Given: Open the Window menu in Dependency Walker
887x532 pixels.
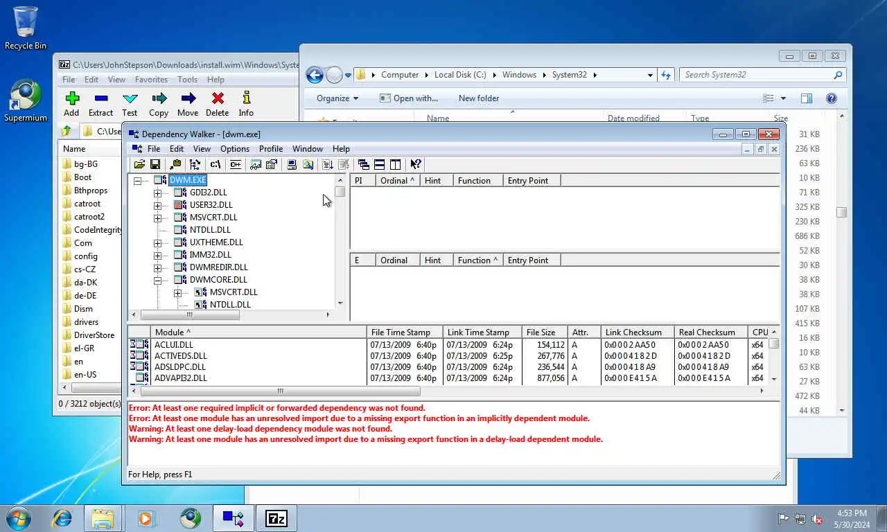Looking at the screenshot, I should coord(308,149).
